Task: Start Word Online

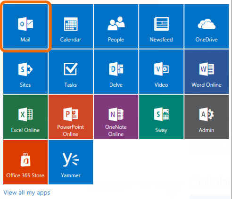Action: [207, 72]
